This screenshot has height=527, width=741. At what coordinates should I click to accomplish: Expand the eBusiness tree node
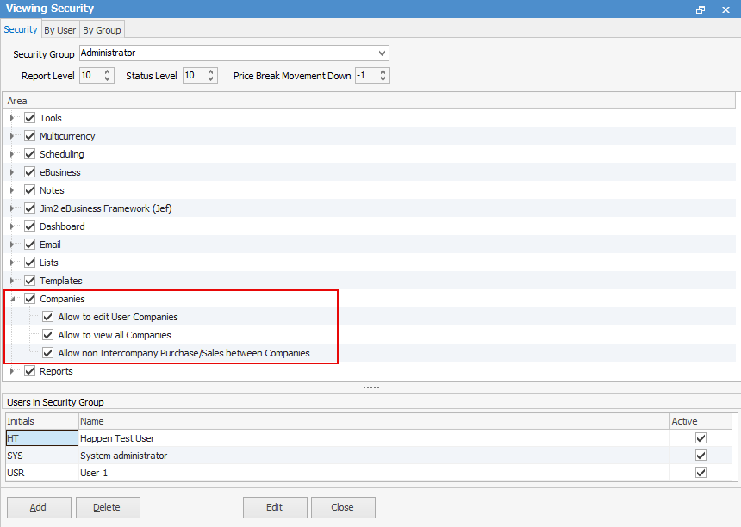tap(12, 172)
